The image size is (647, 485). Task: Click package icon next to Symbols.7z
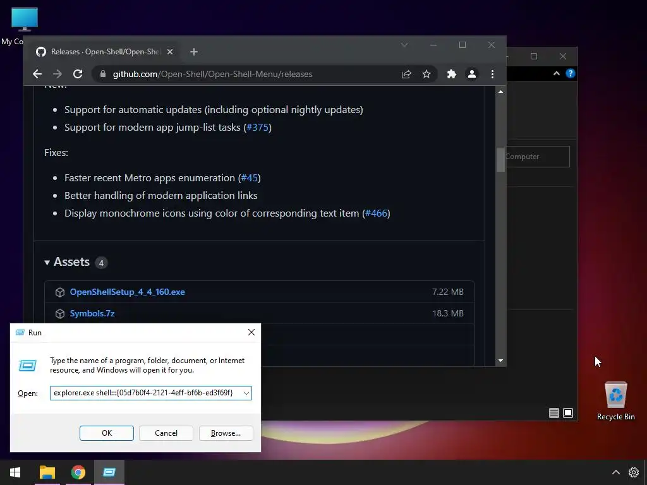[x=60, y=313]
